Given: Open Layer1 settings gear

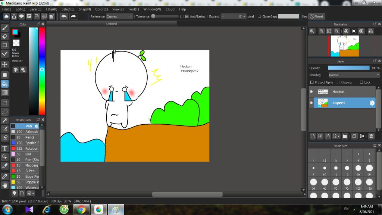Looking at the screenshot, I should (372, 103).
